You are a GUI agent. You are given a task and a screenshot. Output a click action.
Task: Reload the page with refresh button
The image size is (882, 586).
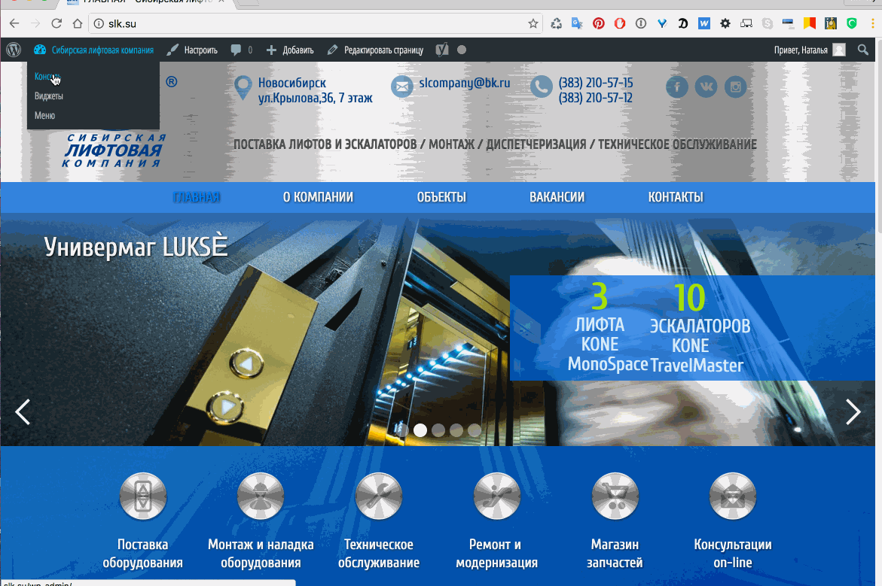pos(56,23)
